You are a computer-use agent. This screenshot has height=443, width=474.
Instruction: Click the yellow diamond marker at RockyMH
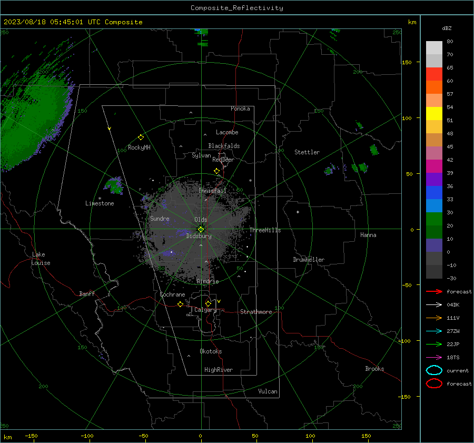coord(141,137)
